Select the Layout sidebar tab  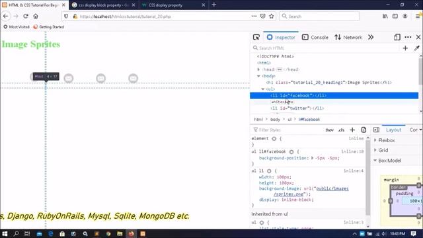point(394,130)
